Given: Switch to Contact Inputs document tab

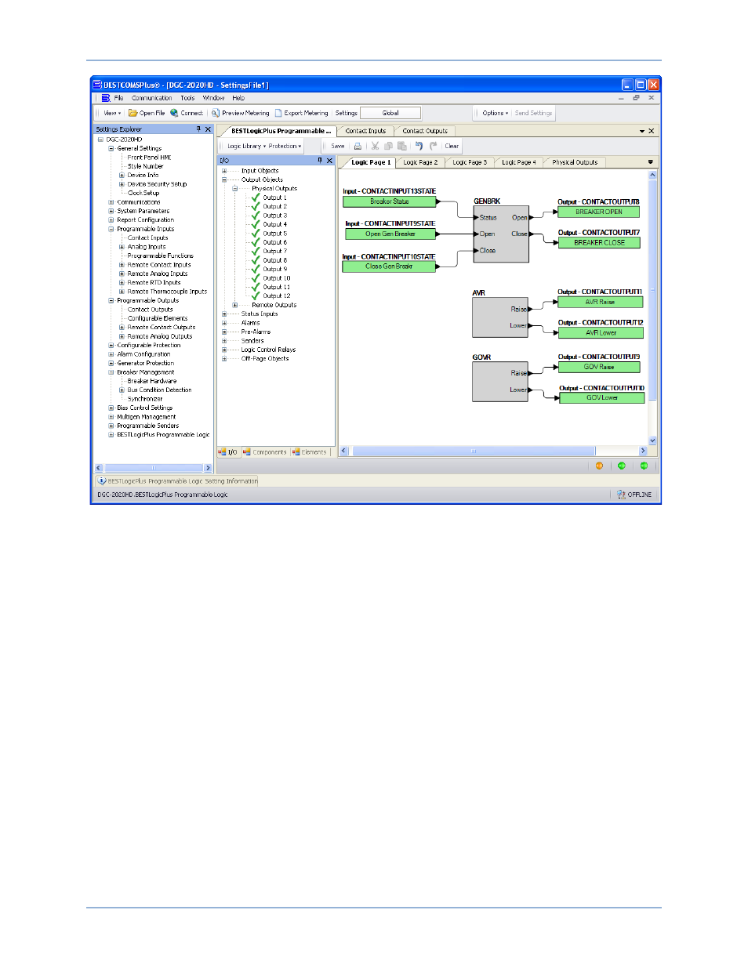Looking at the screenshot, I should tap(365, 131).
